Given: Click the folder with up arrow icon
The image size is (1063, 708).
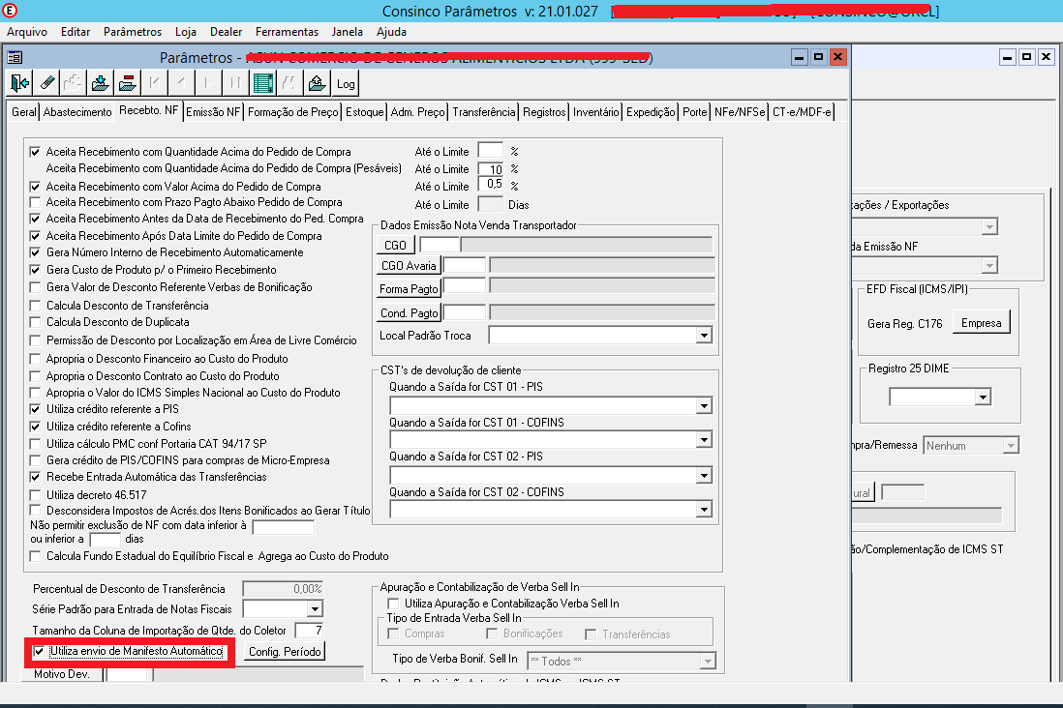Looking at the screenshot, I should pyautogui.click(x=317, y=83).
